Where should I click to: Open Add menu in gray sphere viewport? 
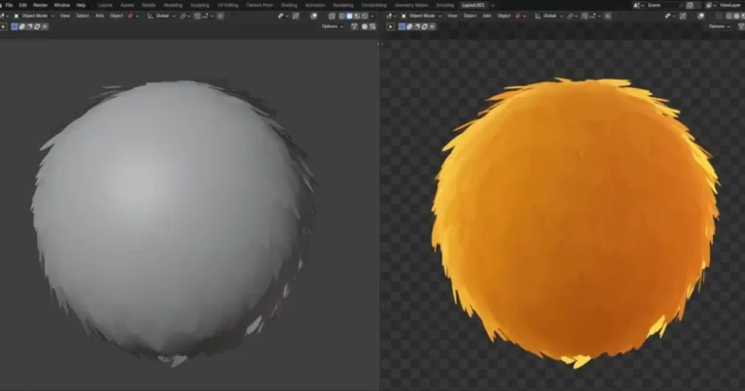pos(100,16)
